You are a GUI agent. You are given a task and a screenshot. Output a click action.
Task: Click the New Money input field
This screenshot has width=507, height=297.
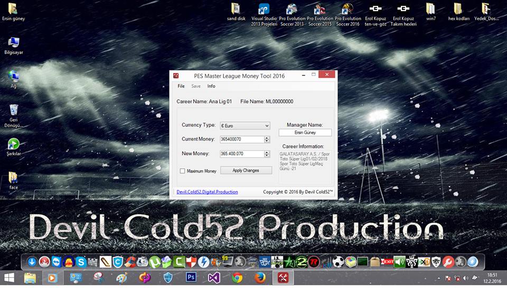coord(242,154)
